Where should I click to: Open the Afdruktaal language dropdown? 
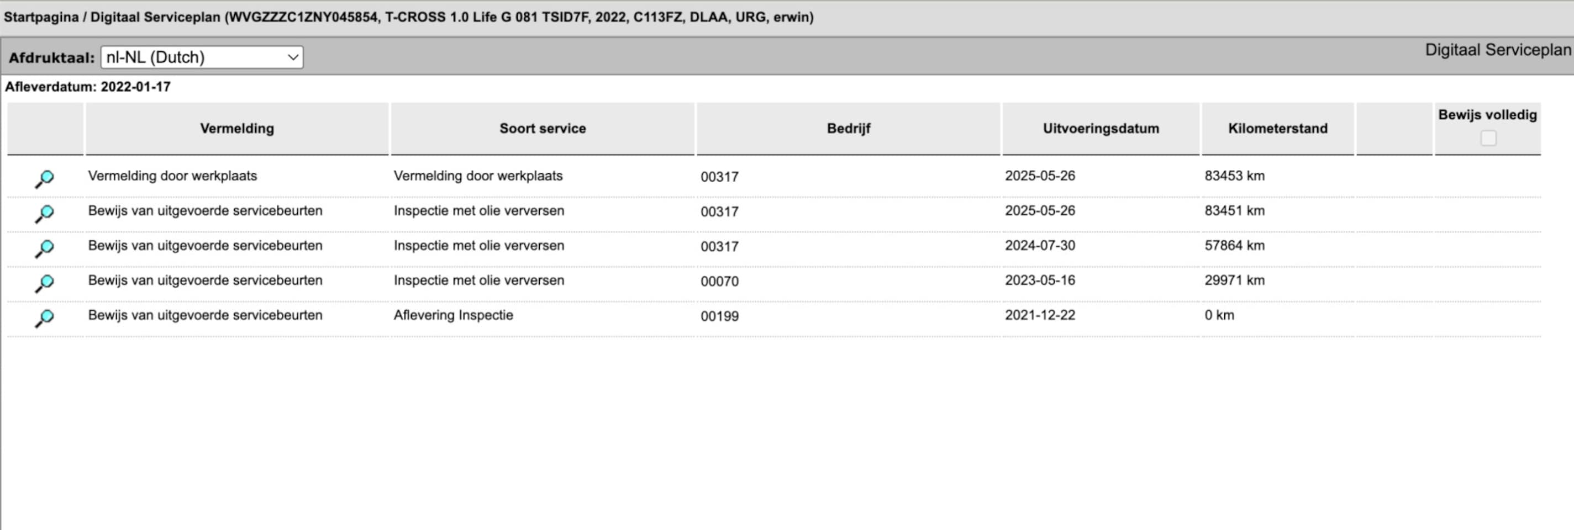[x=202, y=57]
